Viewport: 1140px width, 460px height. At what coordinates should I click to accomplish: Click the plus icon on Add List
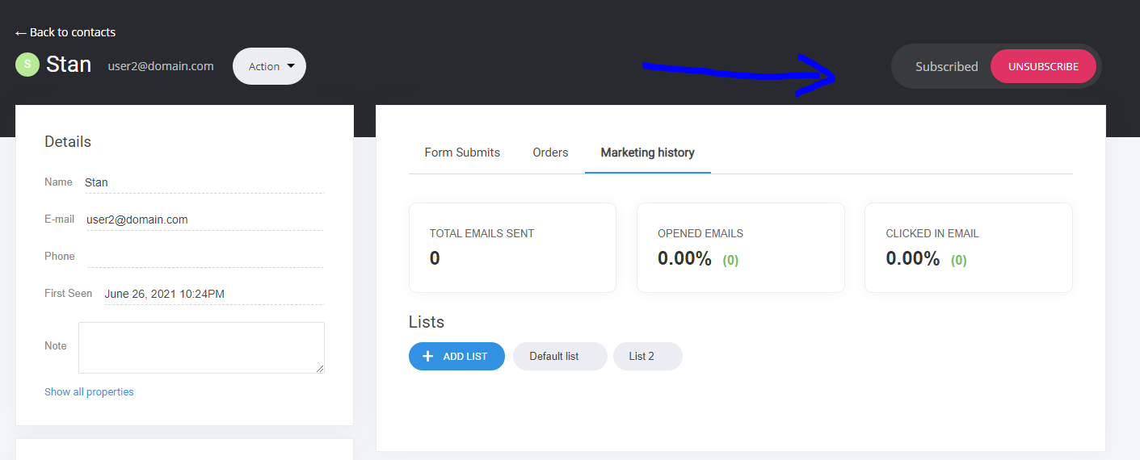point(428,356)
